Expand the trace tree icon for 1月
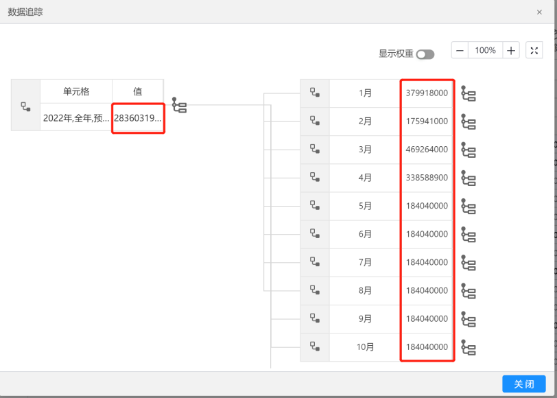Image resolution: width=557 pixels, height=398 pixels. click(469, 93)
